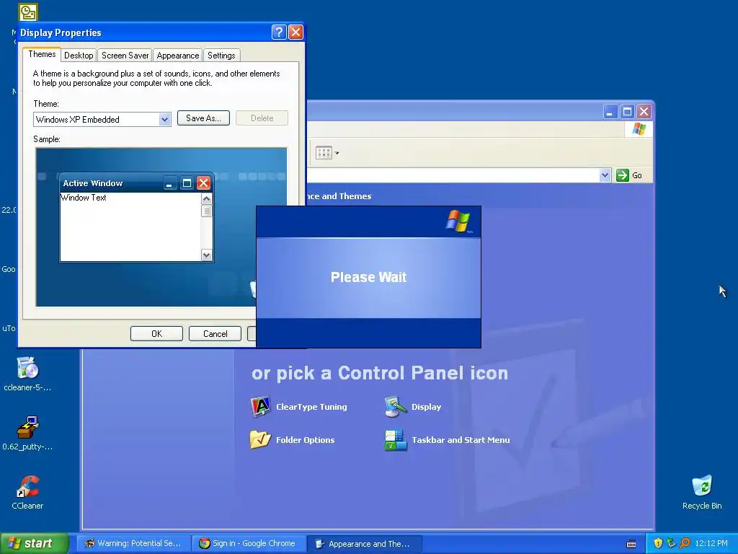The image size is (738, 554).
Task: Click the help question mark in Display Properties
Action: coord(279,32)
